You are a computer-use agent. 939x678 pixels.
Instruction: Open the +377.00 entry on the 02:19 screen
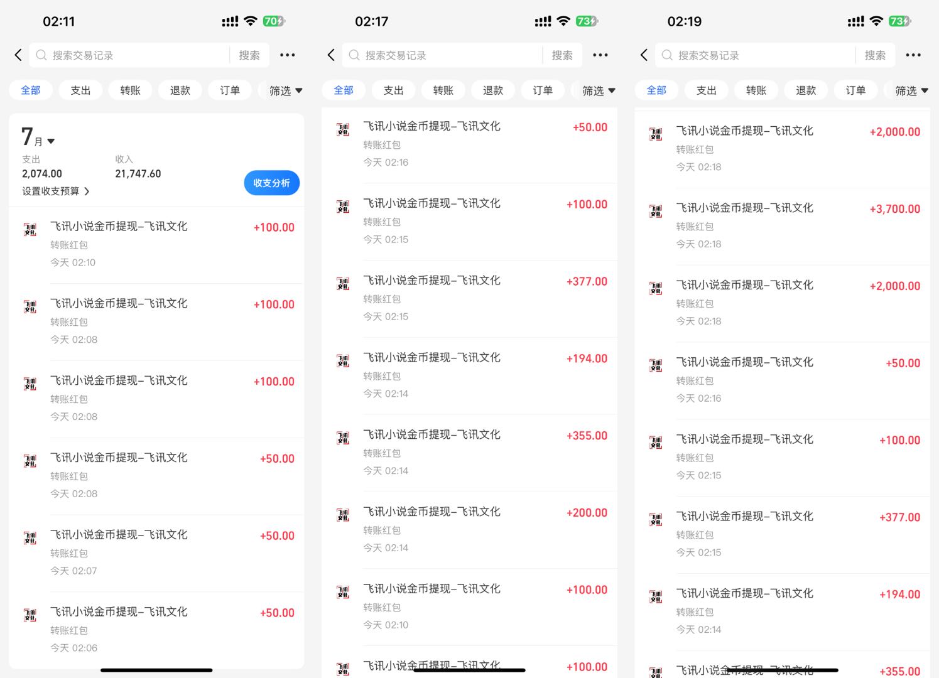click(782, 535)
